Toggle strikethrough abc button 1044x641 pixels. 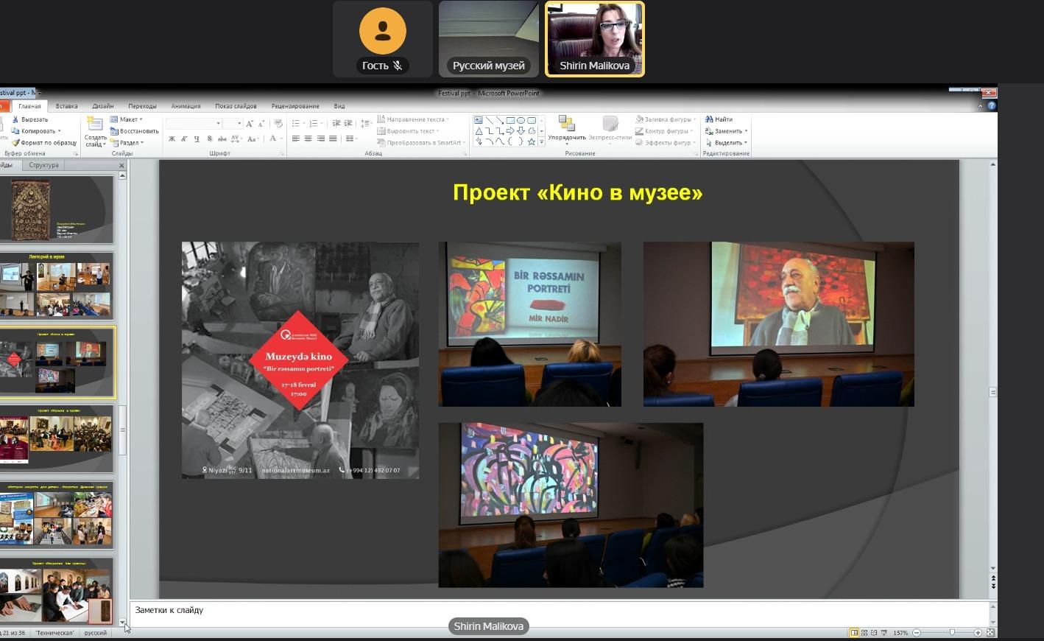pos(222,139)
